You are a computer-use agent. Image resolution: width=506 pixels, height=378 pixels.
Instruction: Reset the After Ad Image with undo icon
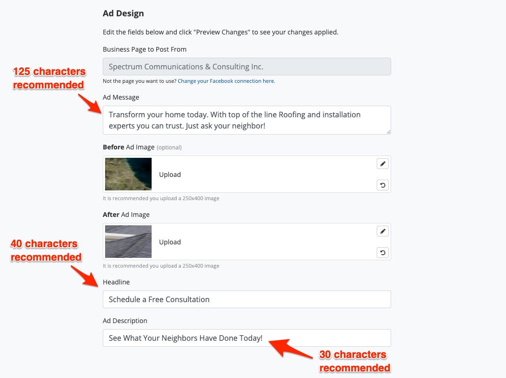pyautogui.click(x=383, y=253)
